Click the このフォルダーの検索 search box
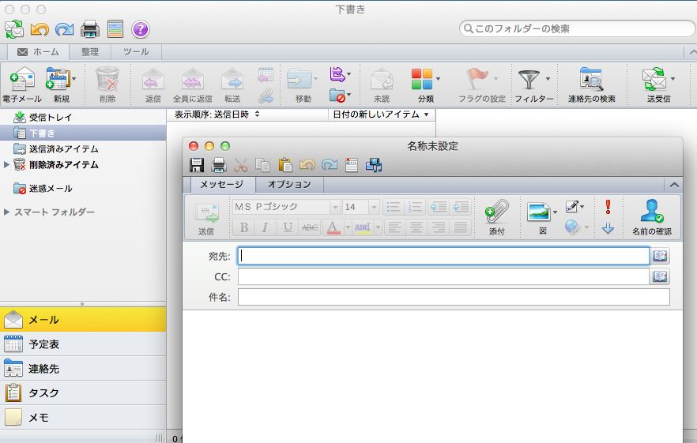 (577, 29)
